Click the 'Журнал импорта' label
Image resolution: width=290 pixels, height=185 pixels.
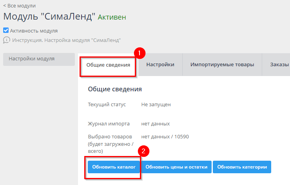(109, 123)
